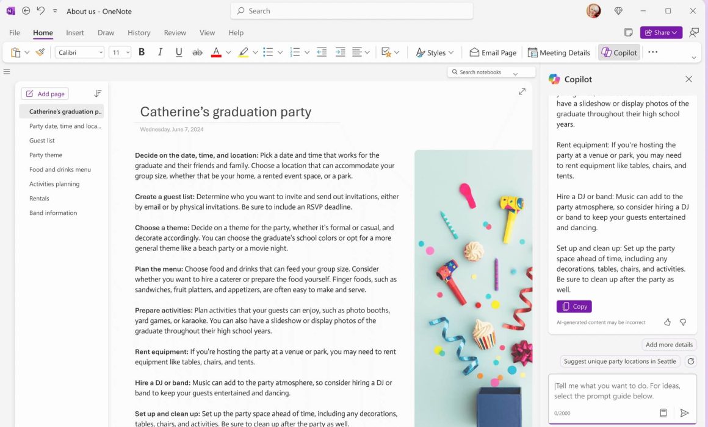
Task: Open the ribbon overflow three dots menu
Action: (x=653, y=52)
